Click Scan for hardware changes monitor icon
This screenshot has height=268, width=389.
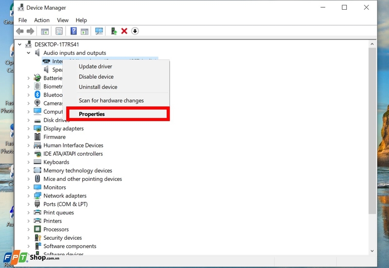click(x=99, y=31)
